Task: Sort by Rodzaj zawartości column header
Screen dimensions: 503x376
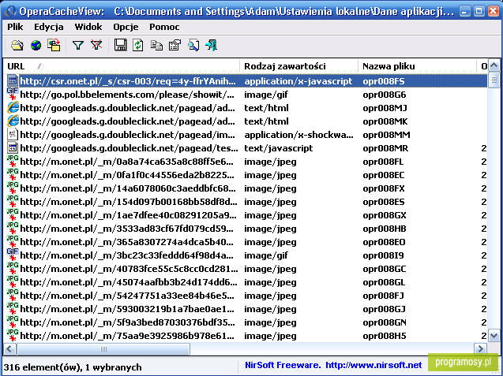Action: [x=298, y=66]
